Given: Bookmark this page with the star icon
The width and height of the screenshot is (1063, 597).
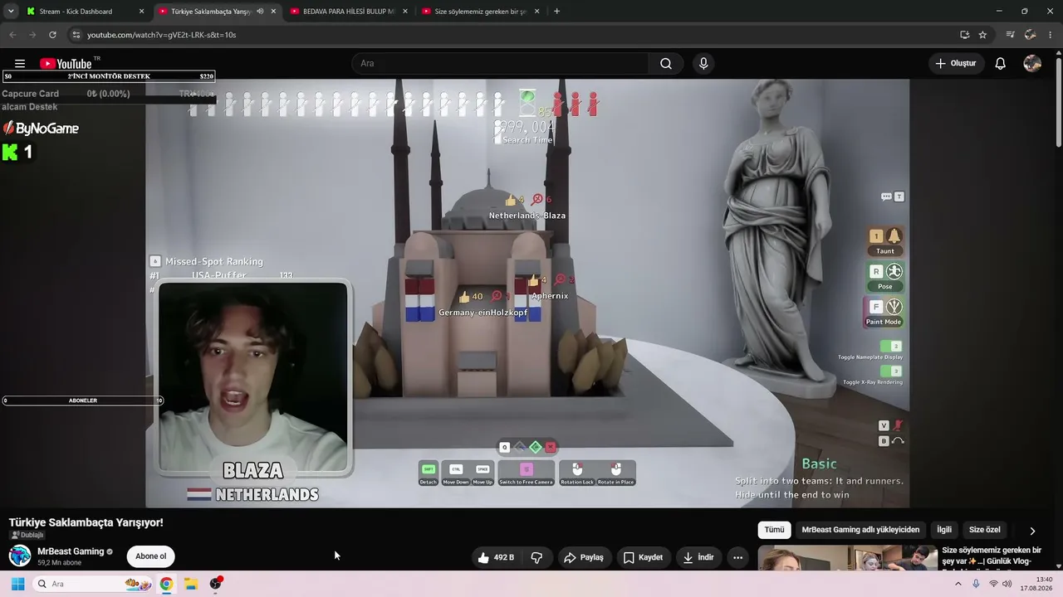Looking at the screenshot, I should click(x=982, y=35).
